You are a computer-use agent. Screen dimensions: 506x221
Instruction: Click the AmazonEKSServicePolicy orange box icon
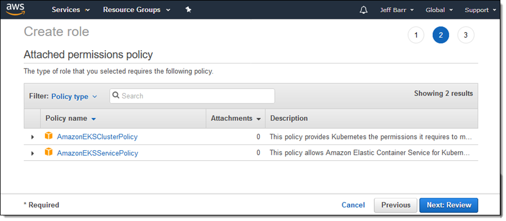pos(48,152)
